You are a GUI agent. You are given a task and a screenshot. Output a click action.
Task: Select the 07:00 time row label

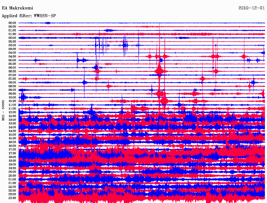(12, 75)
